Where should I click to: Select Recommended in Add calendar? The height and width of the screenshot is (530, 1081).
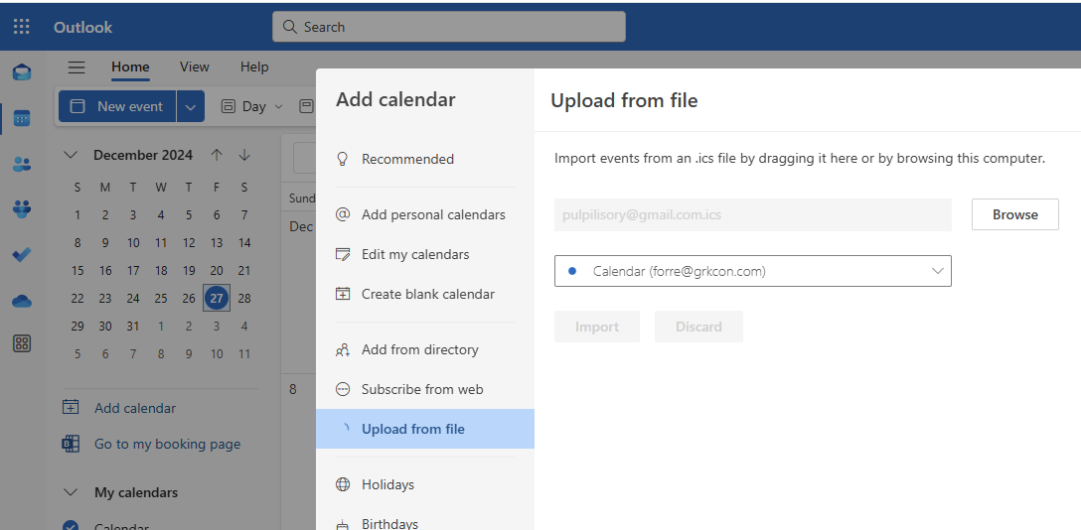424,159
